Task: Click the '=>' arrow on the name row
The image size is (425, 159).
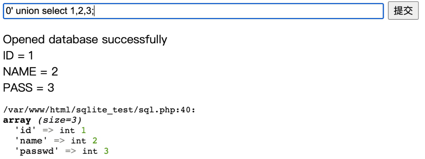Action: (x=60, y=141)
